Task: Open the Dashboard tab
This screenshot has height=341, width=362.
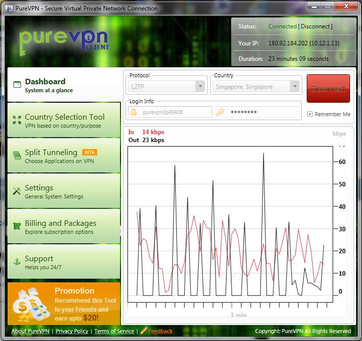Action: pos(64,85)
